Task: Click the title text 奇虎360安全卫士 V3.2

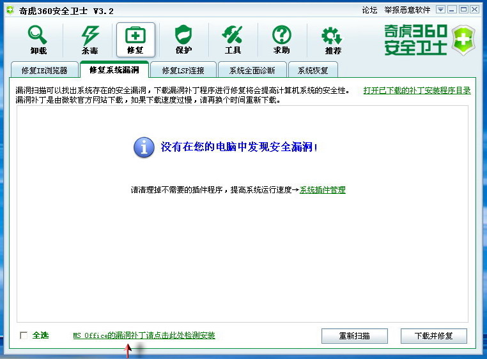Action: pyautogui.click(x=66, y=11)
